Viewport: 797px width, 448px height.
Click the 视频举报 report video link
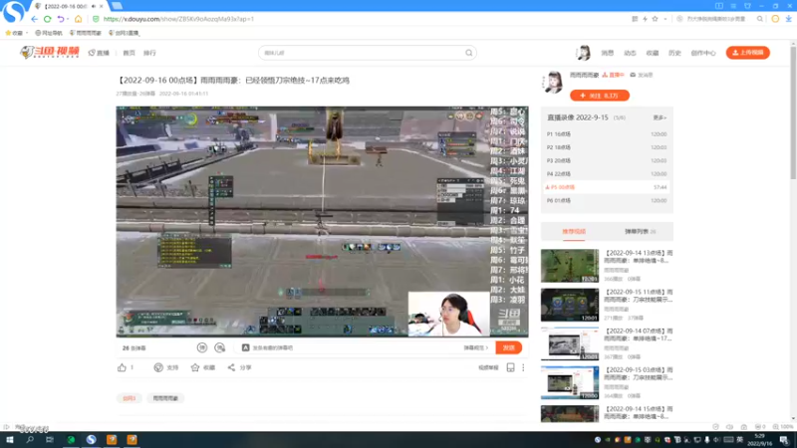pyautogui.click(x=488, y=367)
